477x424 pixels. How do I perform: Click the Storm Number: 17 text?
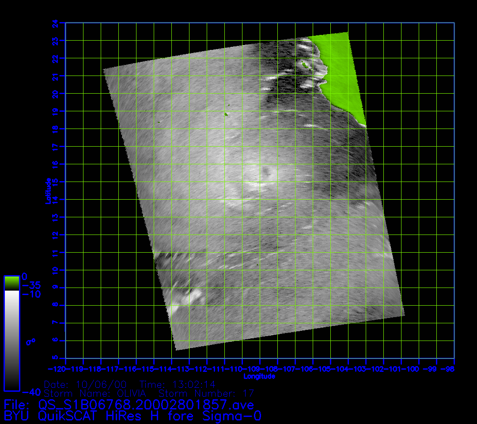pos(206,393)
